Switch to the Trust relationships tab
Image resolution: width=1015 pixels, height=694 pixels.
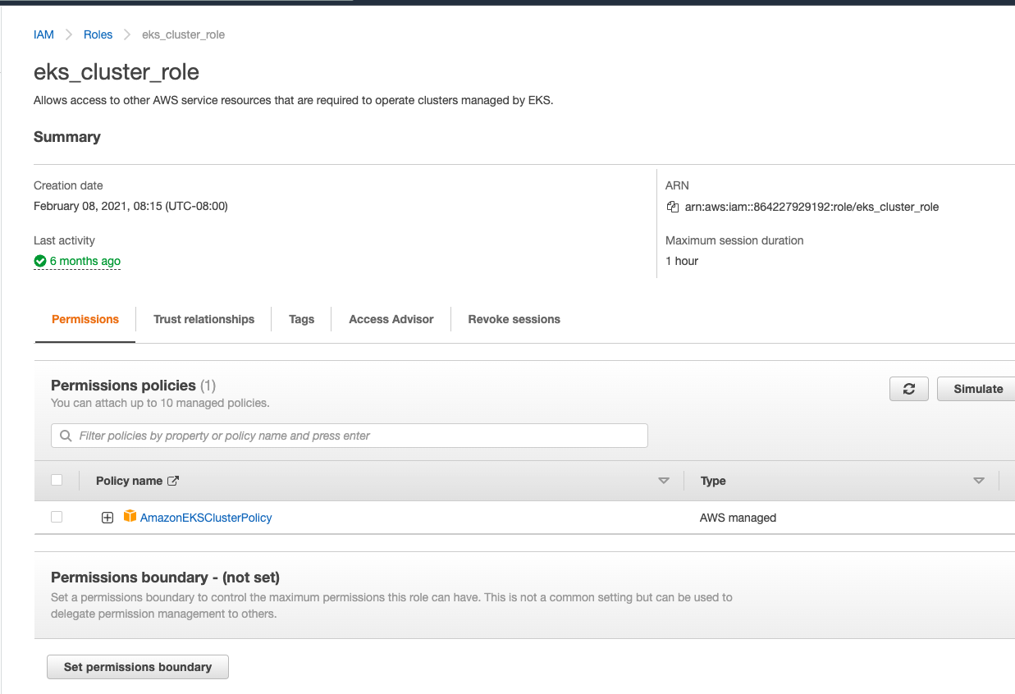(x=203, y=319)
